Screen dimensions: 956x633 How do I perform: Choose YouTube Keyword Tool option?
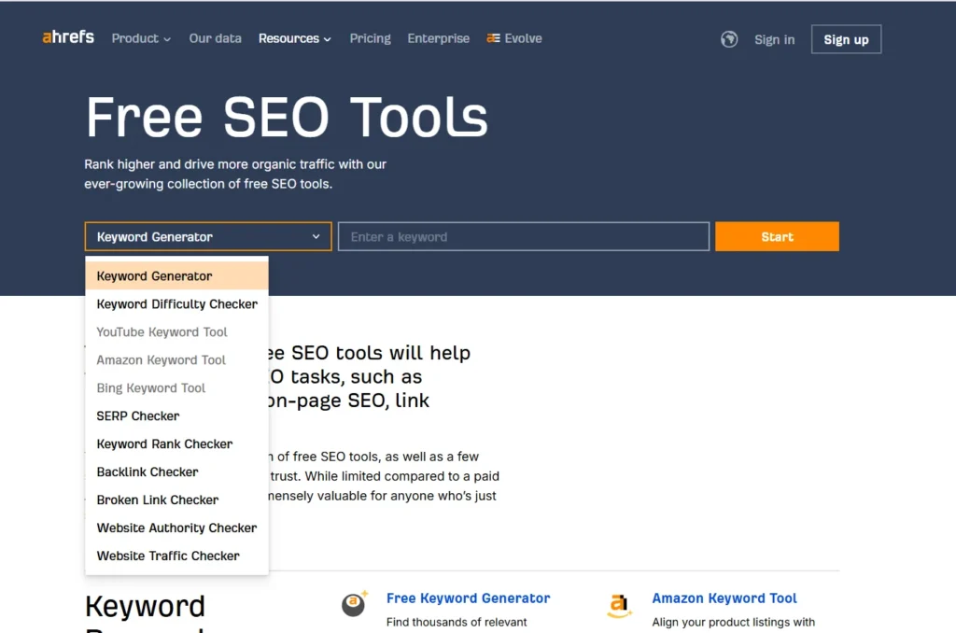pos(176,331)
